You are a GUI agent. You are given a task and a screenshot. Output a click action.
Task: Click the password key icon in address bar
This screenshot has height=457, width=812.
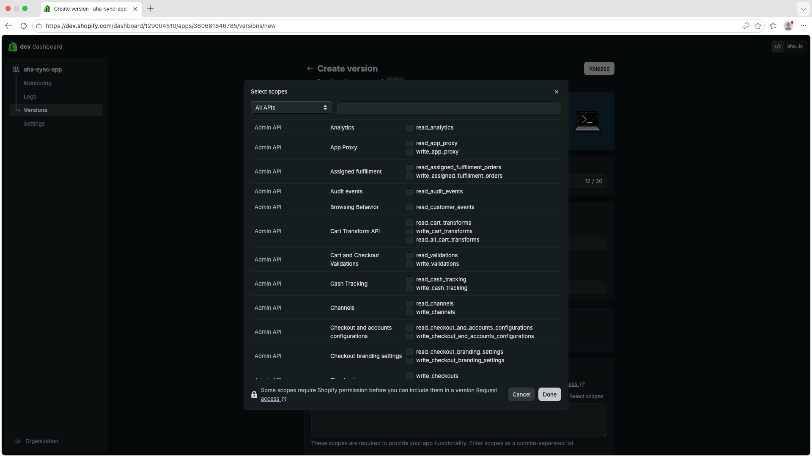[x=746, y=26]
